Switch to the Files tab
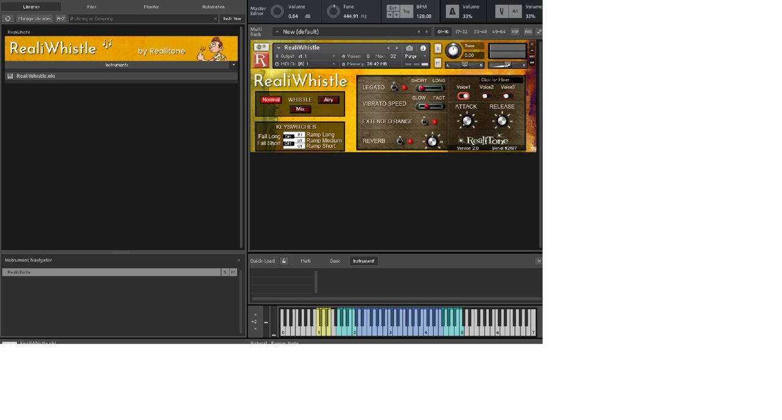Screen dimensions: 782x420 pyautogui.click(x=92, y=7)
